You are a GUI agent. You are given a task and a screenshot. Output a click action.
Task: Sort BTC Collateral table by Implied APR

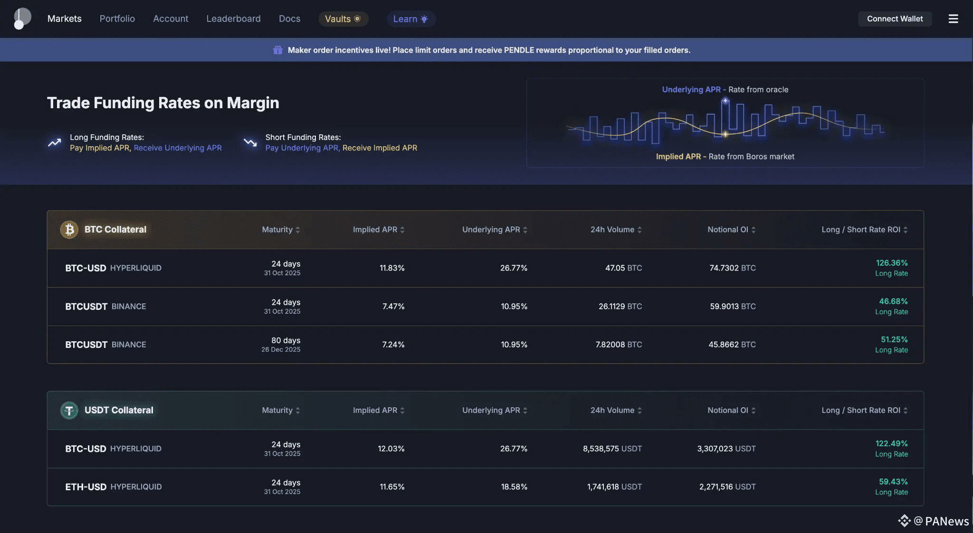pyautogui.click(x=378, y=230)
